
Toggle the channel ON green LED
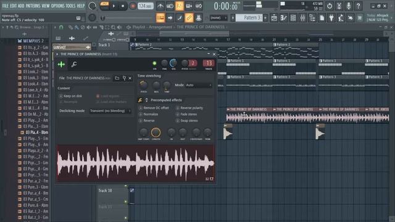[x=154, y=64]
